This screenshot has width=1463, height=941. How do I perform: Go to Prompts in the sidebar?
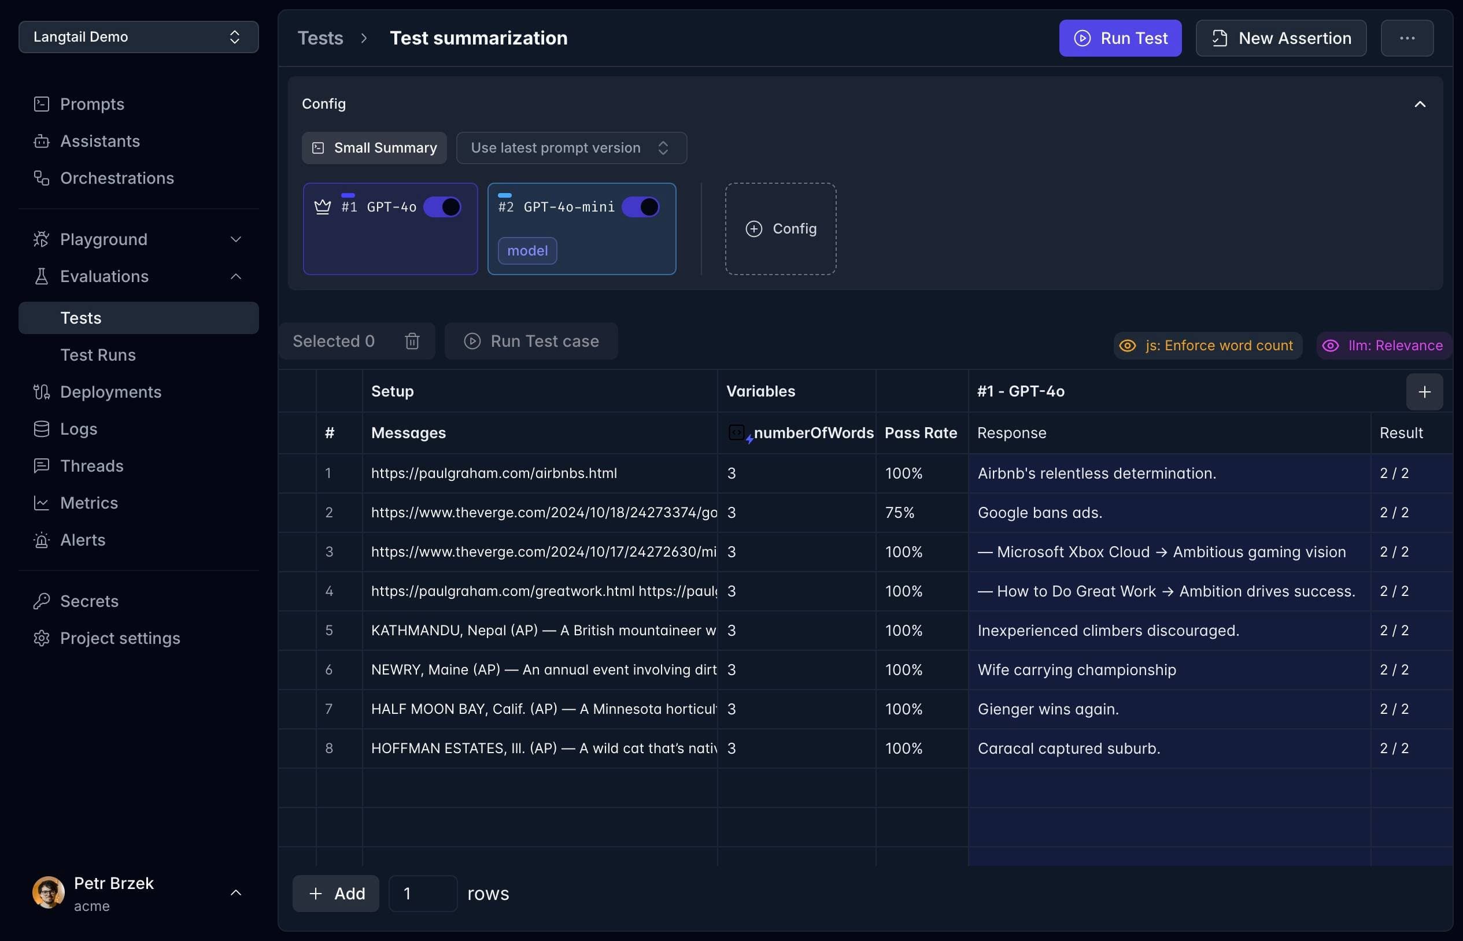[92, 104]
